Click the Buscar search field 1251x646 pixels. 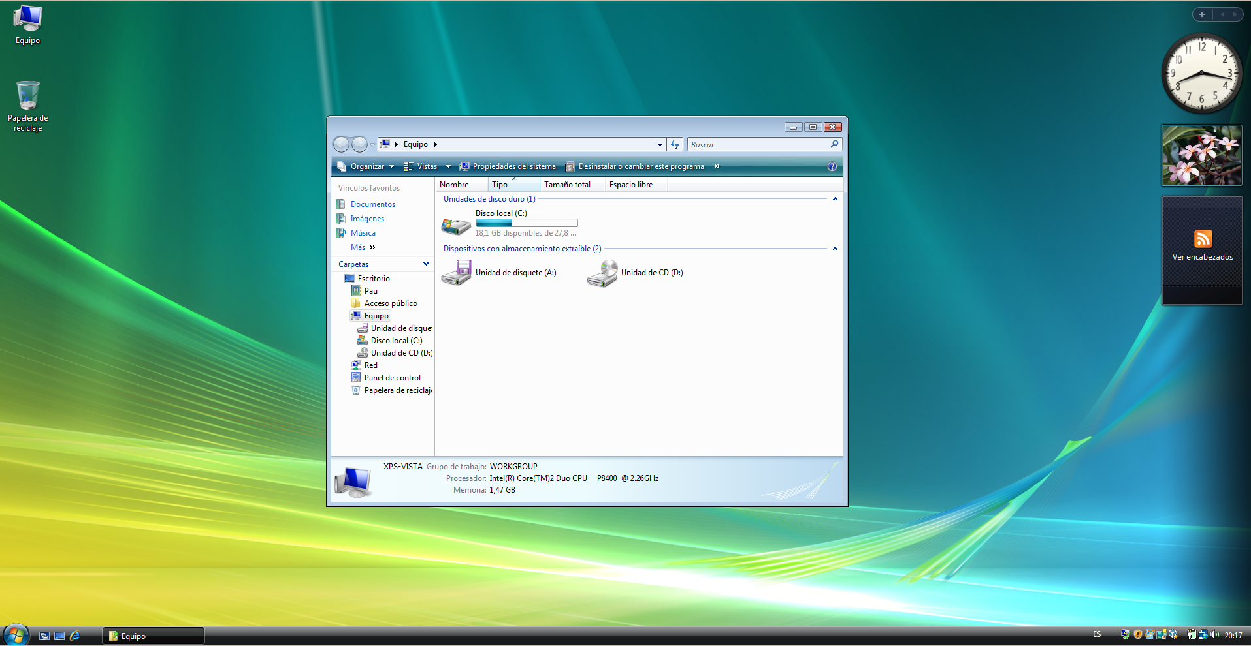point(758,144)
